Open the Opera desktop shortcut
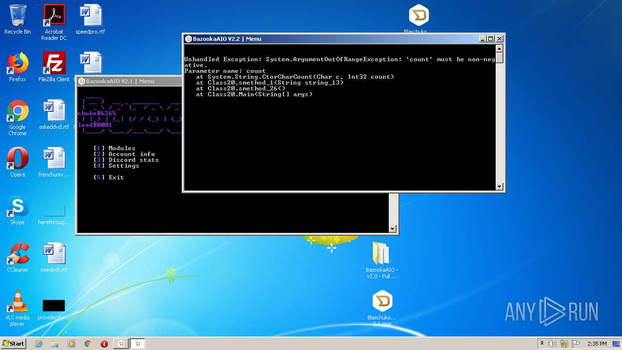The width and height of the screenshot is (622, 350). pos(17,162)
